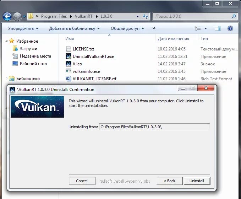This screenshot has width=241, height=199.
Task: Sort by the Имя column header
Action: pos(70,39)
